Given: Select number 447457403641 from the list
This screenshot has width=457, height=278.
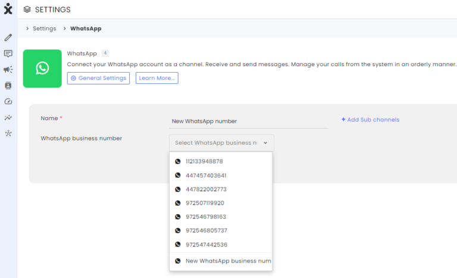Looking at the screenshot, I should [x=221, y=176].
